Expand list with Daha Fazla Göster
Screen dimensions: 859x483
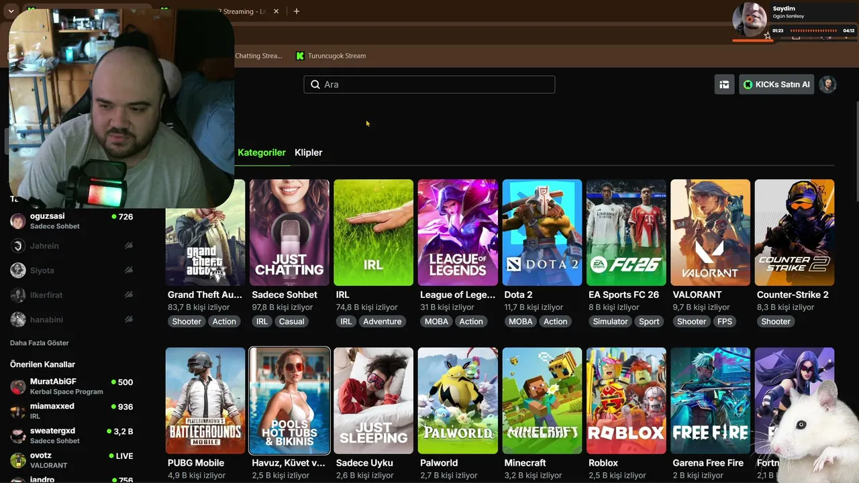pos(40,343)
